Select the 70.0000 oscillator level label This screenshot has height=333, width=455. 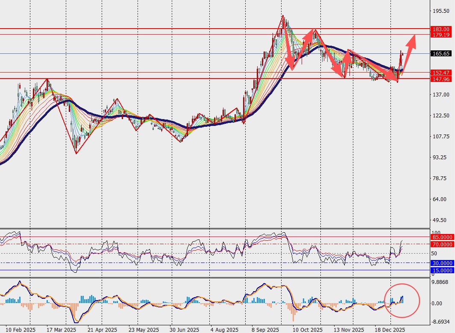pos(440,244)
